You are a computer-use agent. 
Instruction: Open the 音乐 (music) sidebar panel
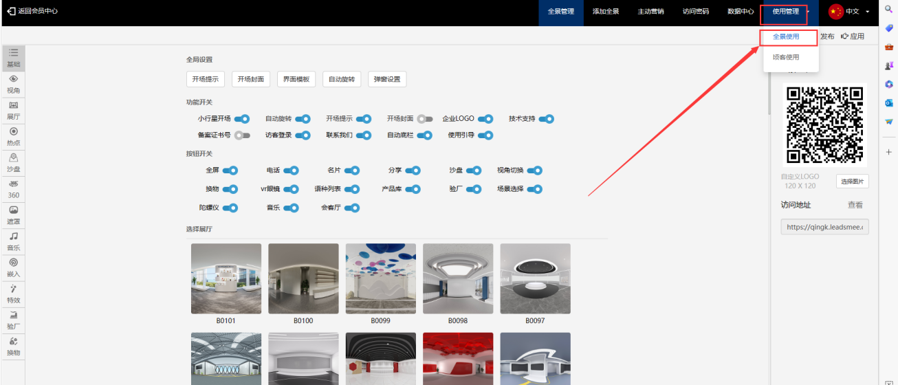click(13, 241)
